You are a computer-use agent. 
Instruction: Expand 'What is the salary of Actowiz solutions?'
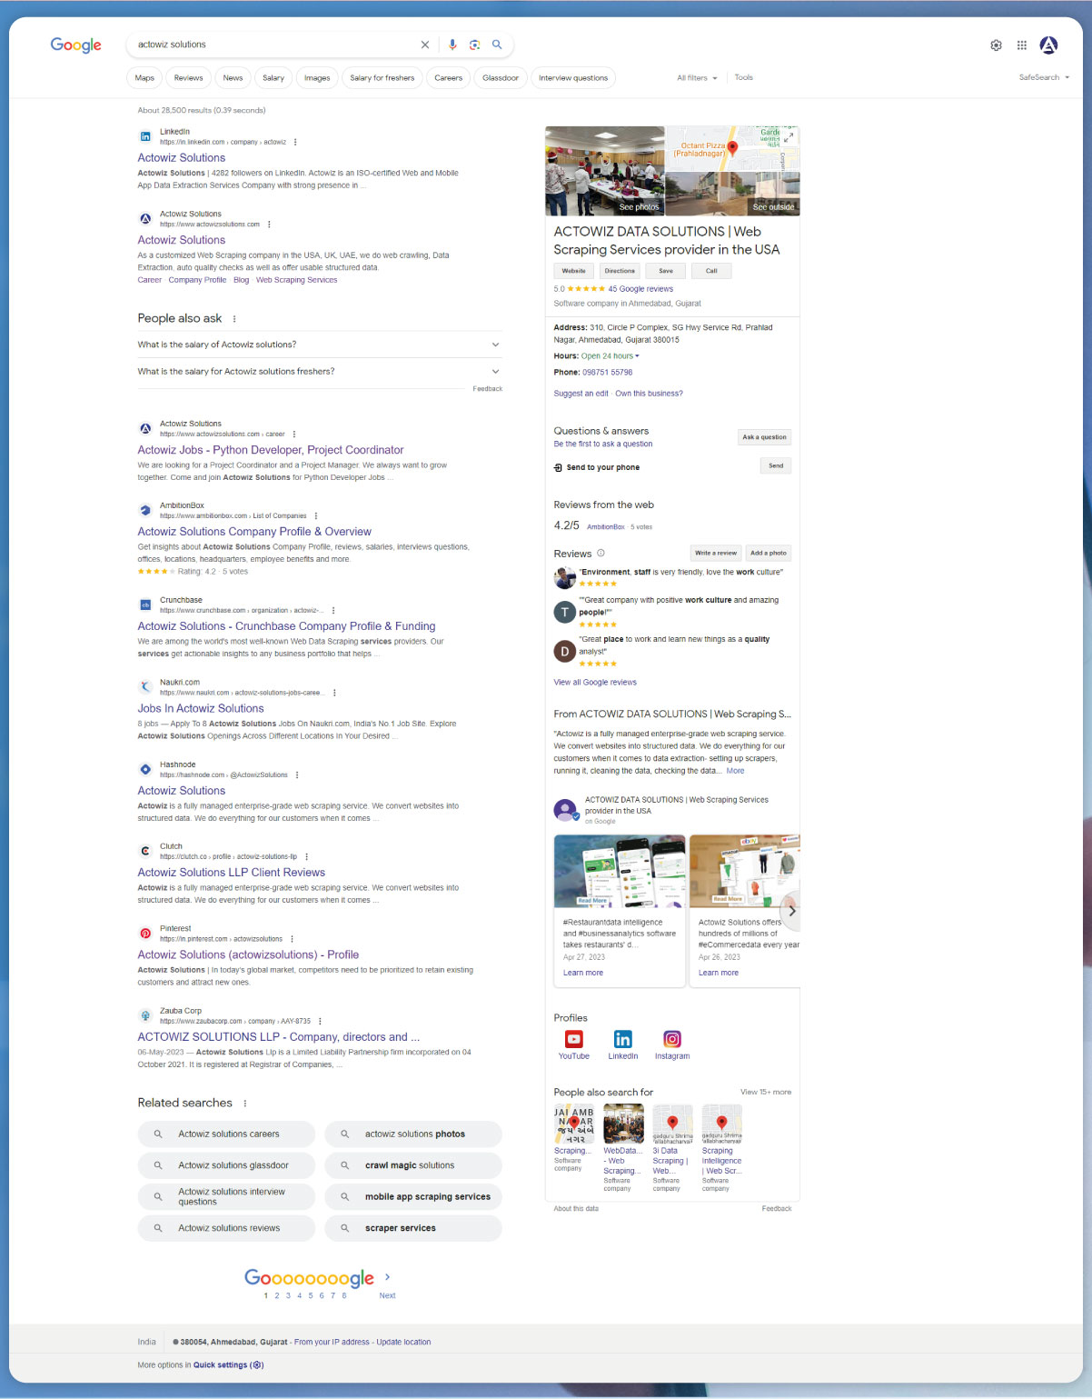(x=320, y=345)
